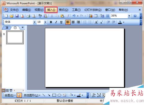The height and width of the screenshot is (105, 144).
Task: Select the Arrow drawing tool
Action: [x=49, y=95]
